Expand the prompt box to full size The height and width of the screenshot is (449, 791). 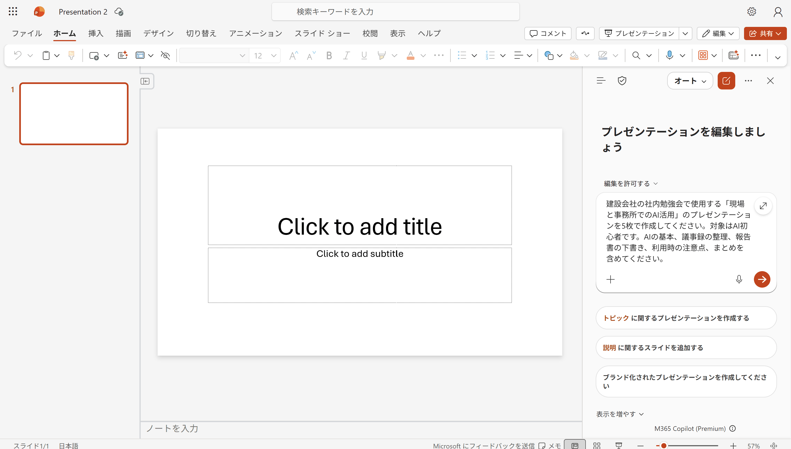pos(763,206)
